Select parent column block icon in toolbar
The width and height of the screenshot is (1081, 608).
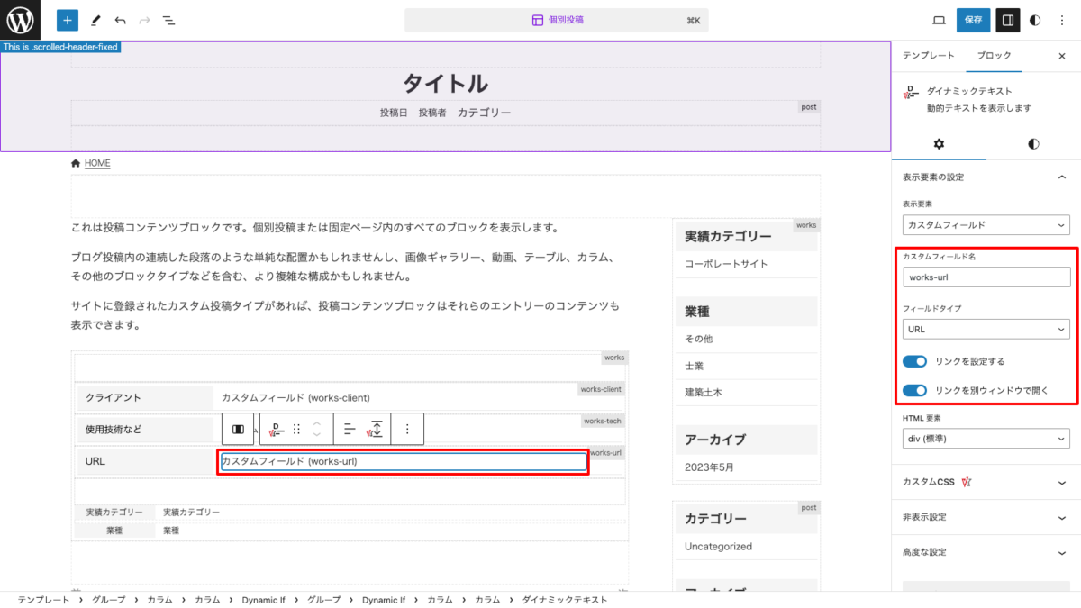pos(238,430)
